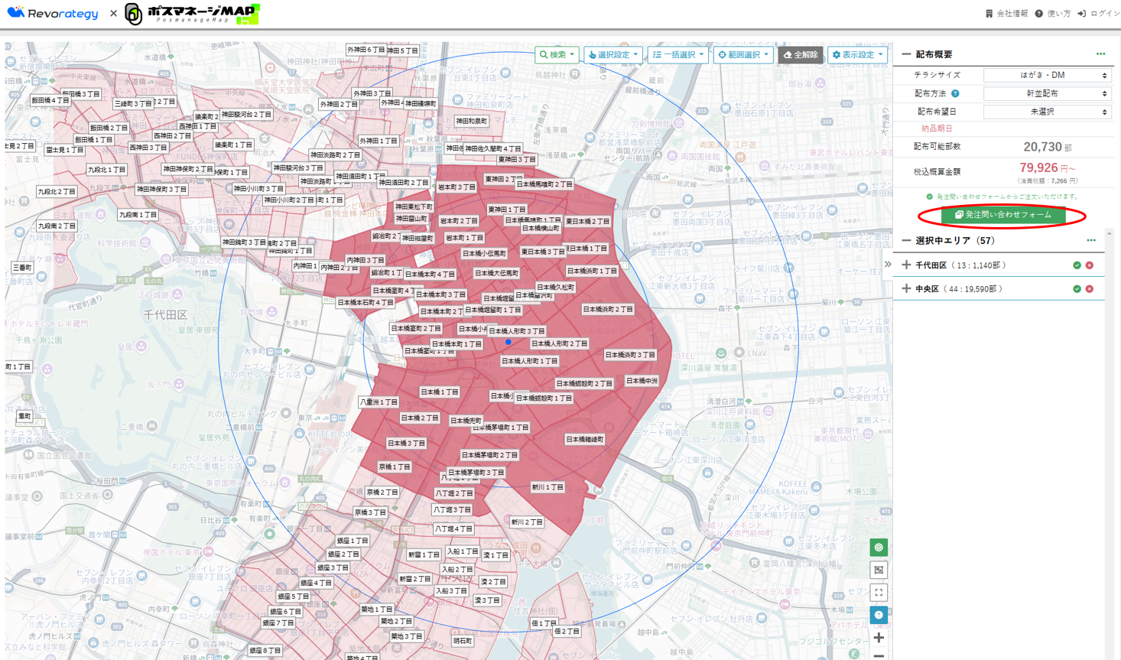Open the 検索 toolbar menu
Image resolution: width=1121 pixels, height=660 pixels.
(557, 55)
